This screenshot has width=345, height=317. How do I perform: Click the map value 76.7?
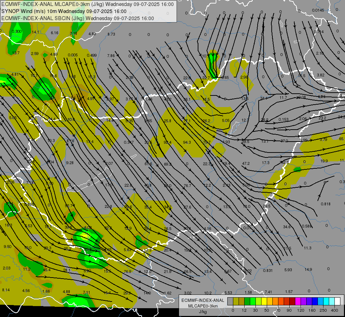click(x=187, y=186)
